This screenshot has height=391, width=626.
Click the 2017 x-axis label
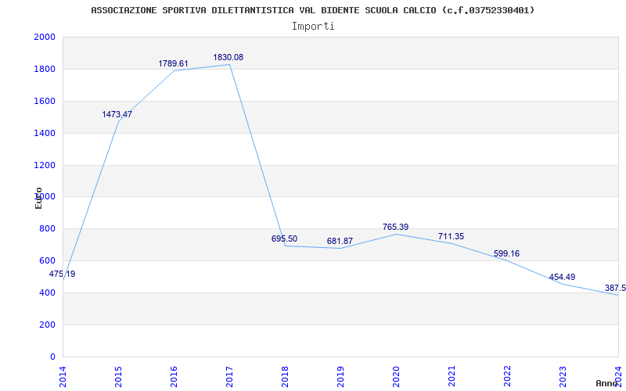(x=229, y=376)
